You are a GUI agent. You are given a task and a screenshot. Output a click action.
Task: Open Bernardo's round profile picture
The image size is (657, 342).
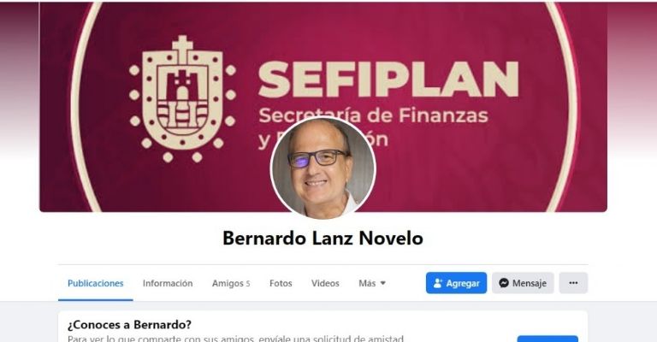323,168
